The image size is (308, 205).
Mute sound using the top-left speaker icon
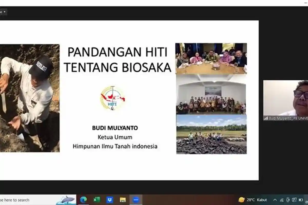pyautogui.click(x=1, y=12)
